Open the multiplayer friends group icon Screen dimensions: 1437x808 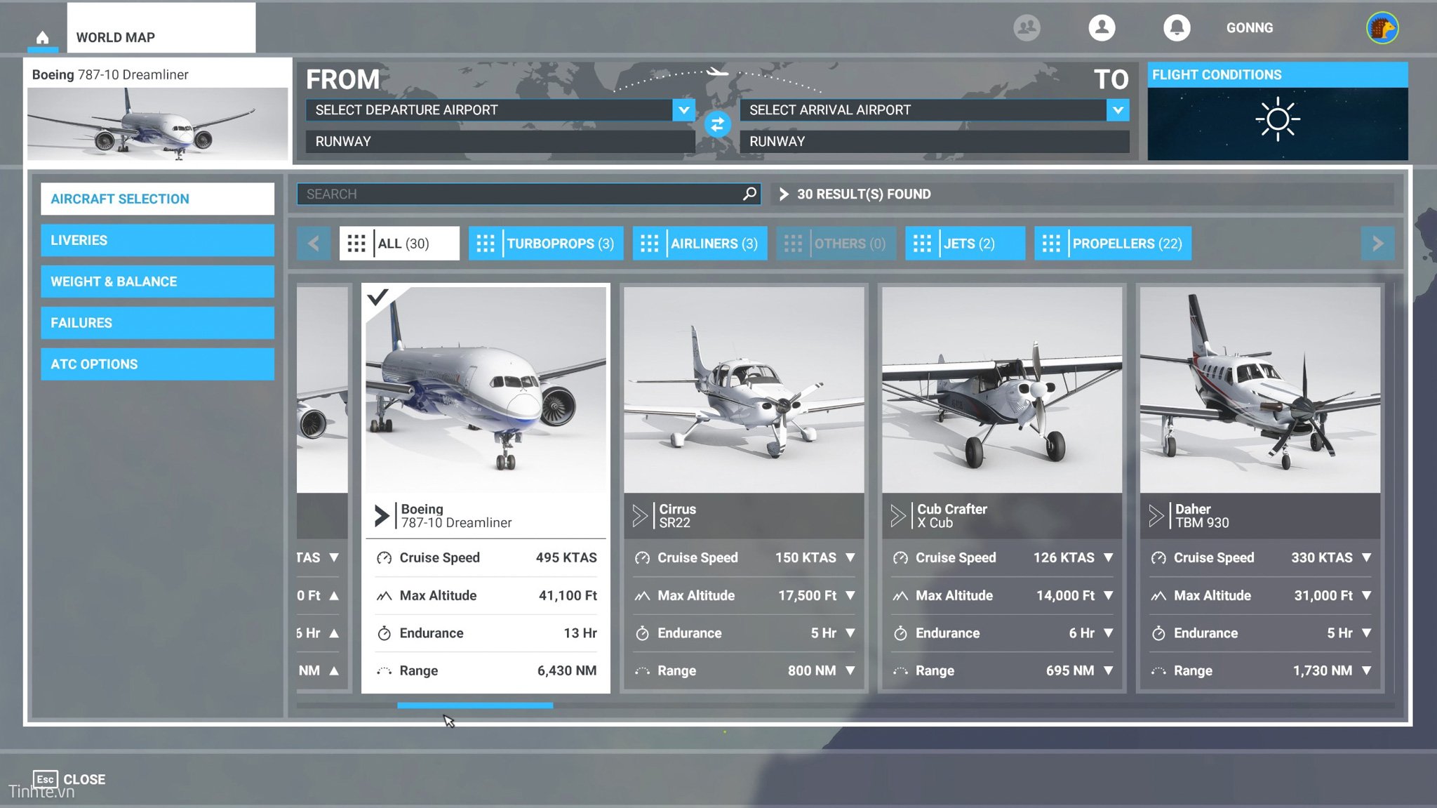point(1027,28)
